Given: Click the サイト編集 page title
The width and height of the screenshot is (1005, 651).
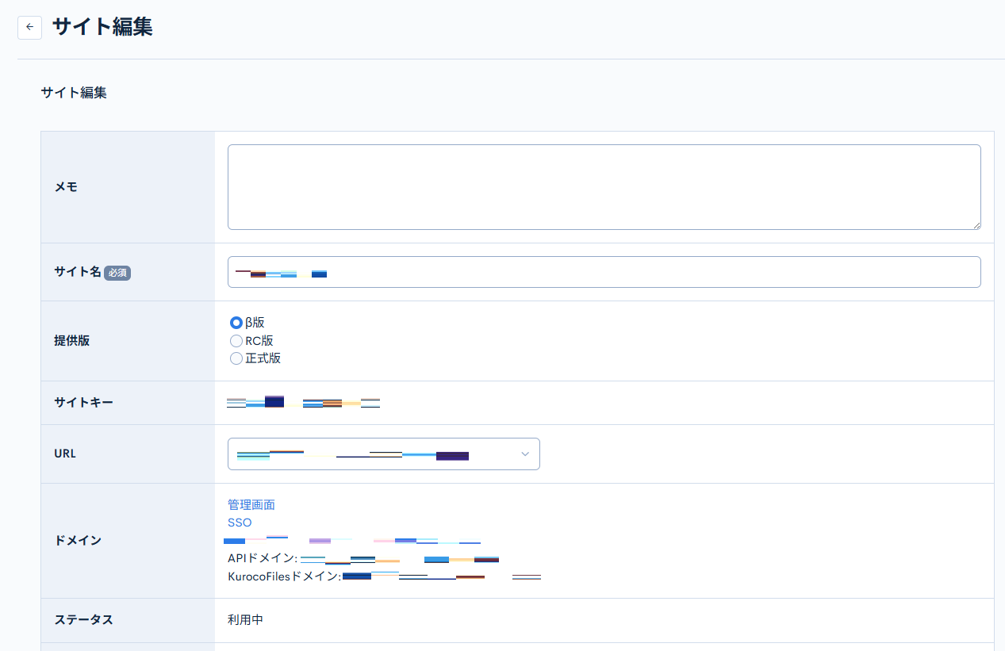Looking at the screenshot, I should click(x=102, y=26).
